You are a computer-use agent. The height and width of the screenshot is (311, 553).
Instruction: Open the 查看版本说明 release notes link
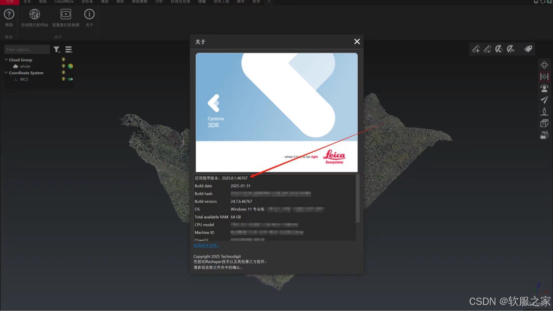[x=207, y=245]
